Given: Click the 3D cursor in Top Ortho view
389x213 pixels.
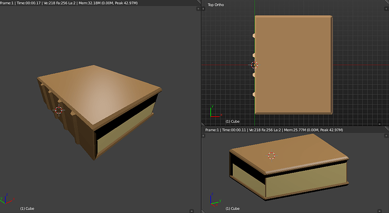Looking at the screenshot, I should 254,65.
